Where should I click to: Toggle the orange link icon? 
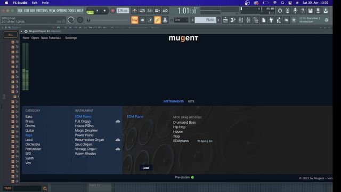pos(158,20)
